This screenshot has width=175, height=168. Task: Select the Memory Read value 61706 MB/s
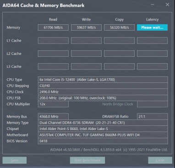[53, 27]
